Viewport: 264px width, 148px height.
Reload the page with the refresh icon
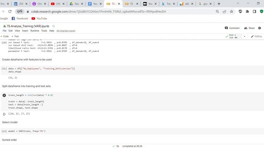10,12
